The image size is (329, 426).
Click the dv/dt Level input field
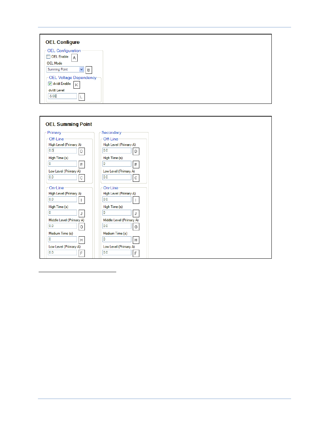[62, 96]
